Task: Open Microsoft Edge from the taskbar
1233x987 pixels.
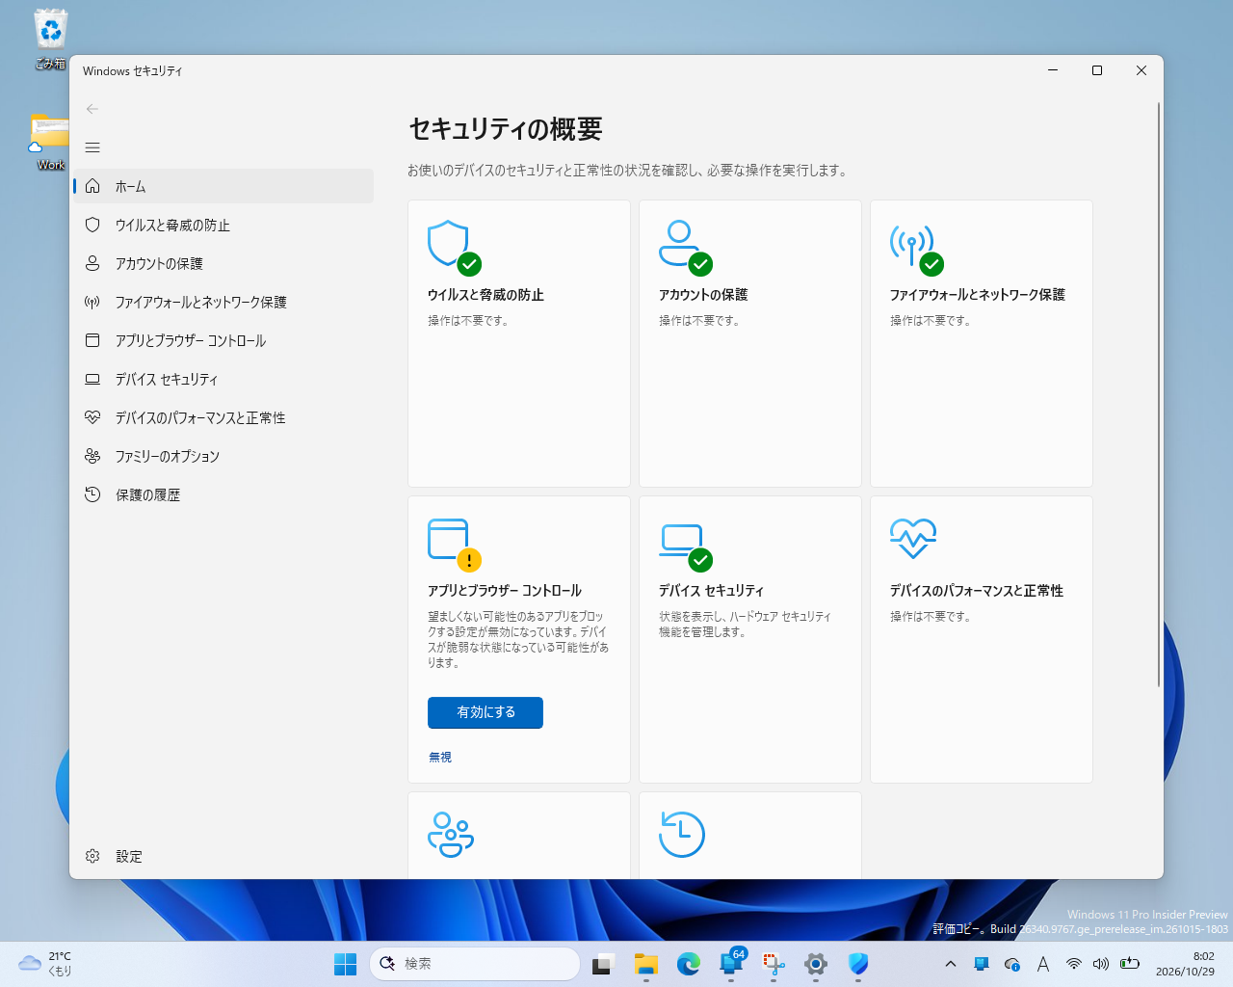Action: [689, 964]
